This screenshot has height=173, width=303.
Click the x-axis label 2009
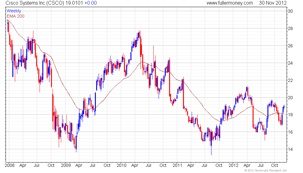click(x=66, y=166)
